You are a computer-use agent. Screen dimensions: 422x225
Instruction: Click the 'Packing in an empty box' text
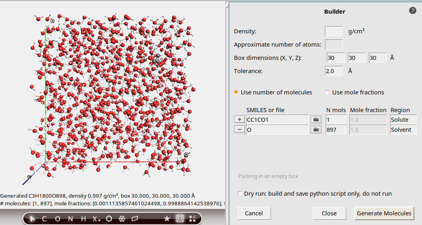(x=268, y=176)
